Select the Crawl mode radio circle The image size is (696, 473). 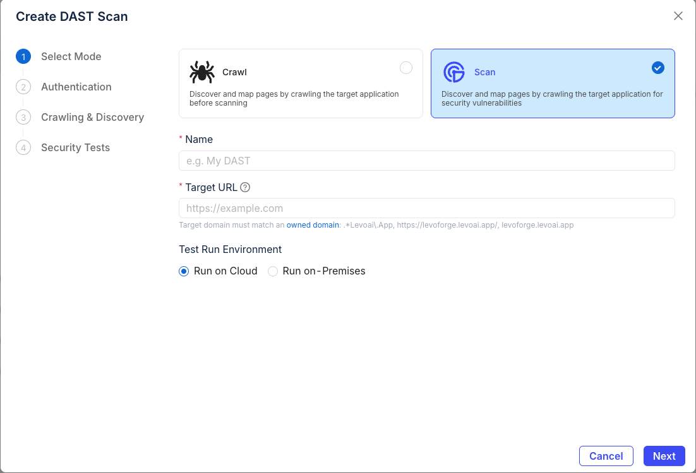[x=406, y=68]
